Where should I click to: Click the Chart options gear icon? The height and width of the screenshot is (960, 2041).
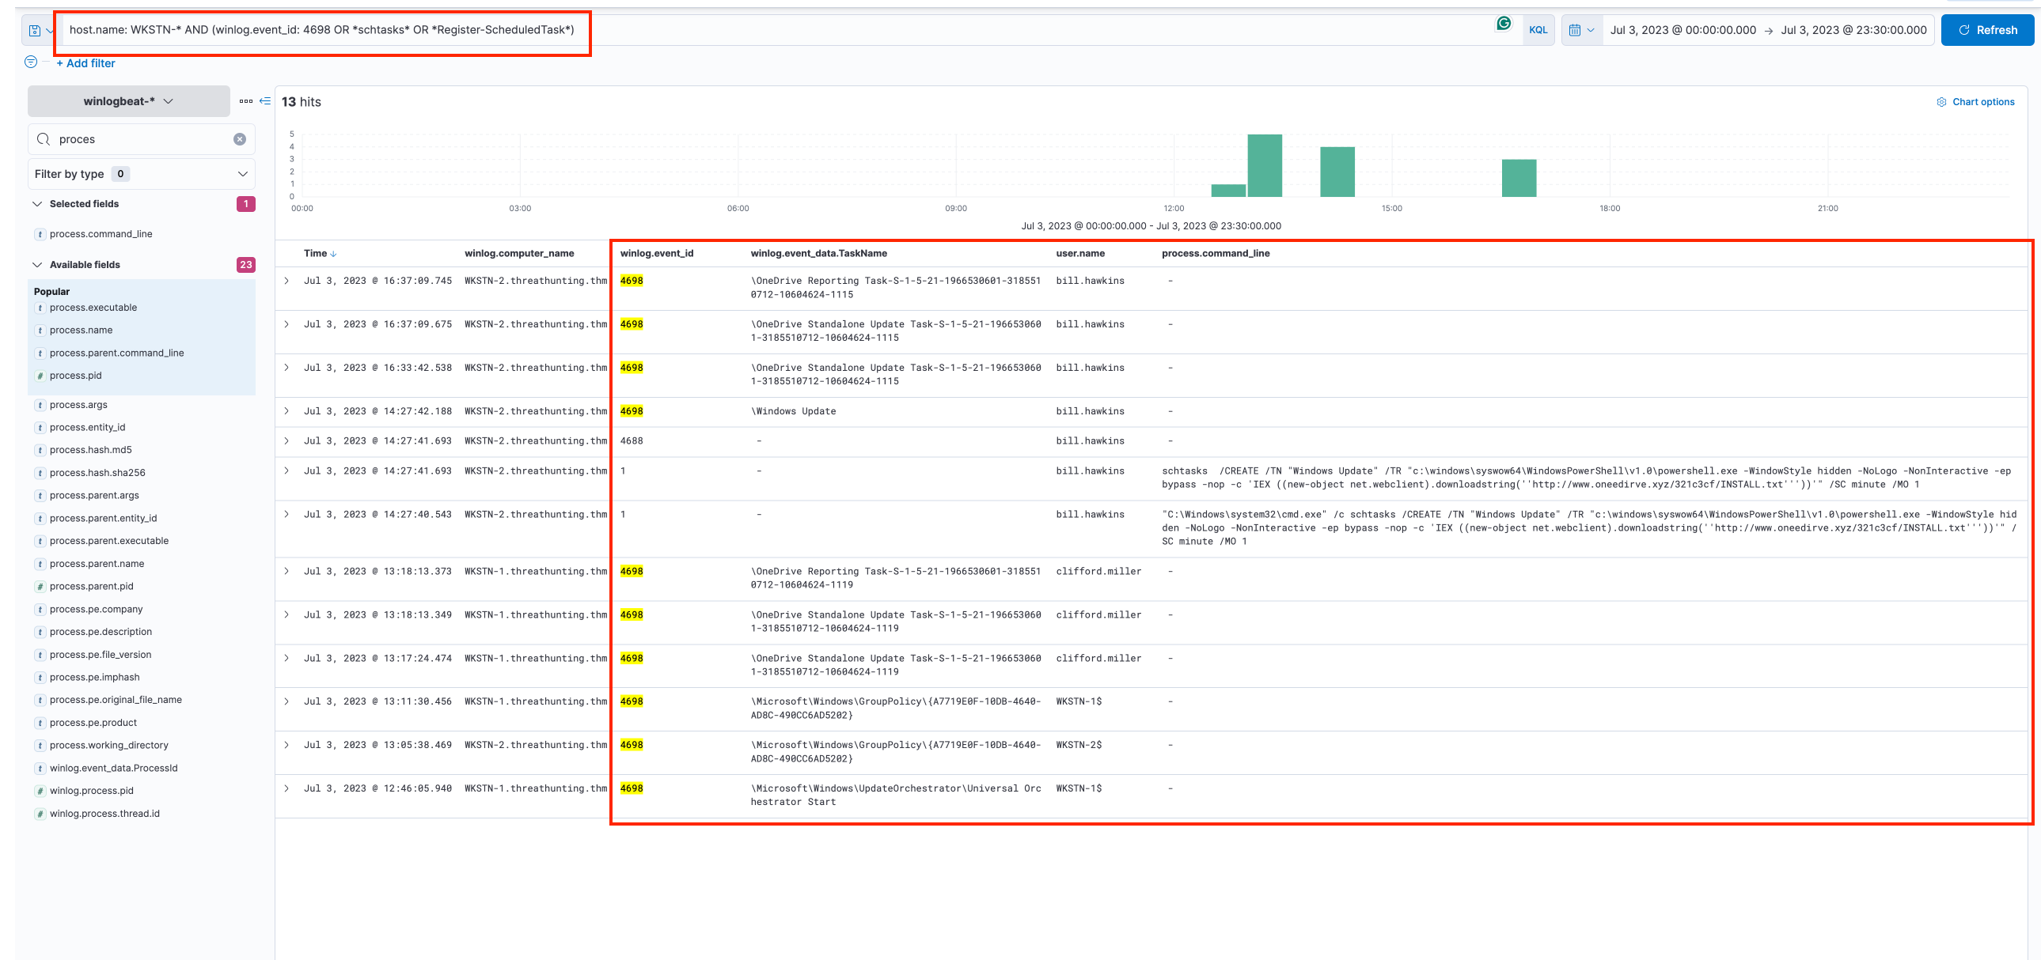point(1941,102)
